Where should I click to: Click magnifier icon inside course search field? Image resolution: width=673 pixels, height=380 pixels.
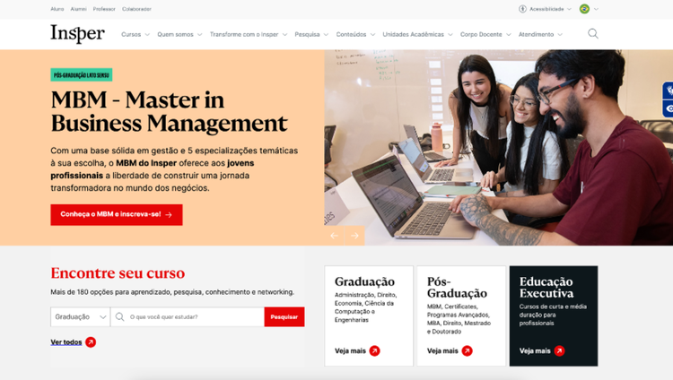click(119, 317)
